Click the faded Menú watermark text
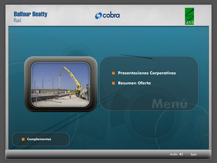 coord(169,104)
